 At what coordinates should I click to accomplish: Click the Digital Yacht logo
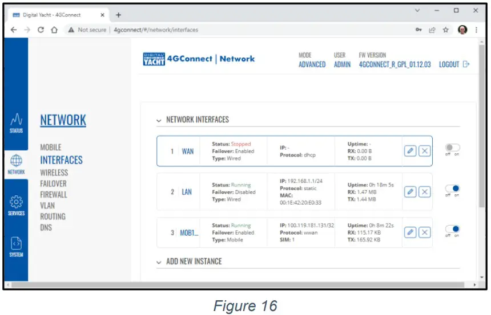[154, 59]
